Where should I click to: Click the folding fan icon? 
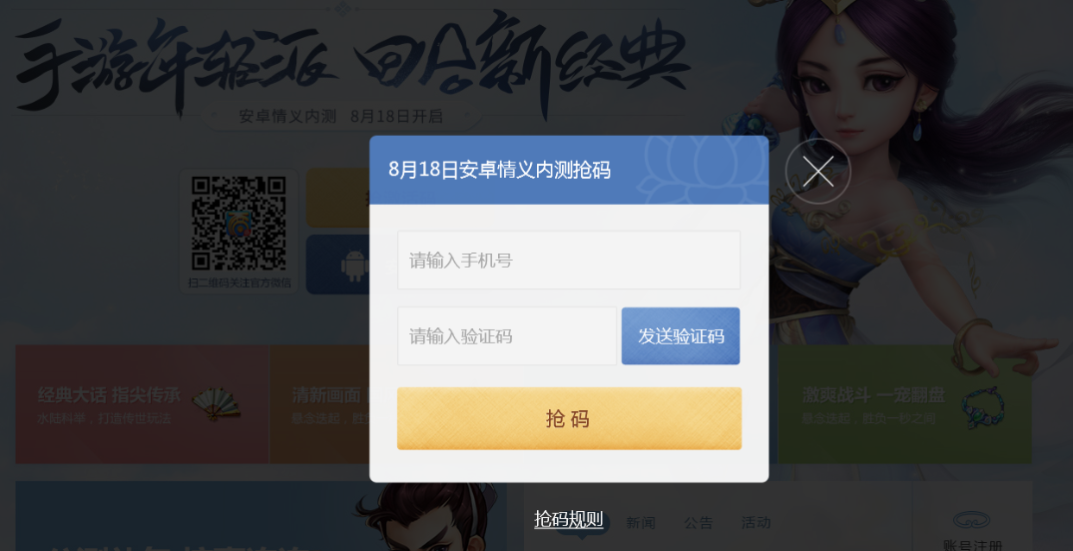click(x=216, y=403)
